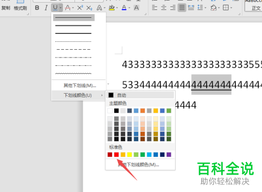
Task: Apply distributed alignment
Action: (191, 8)
